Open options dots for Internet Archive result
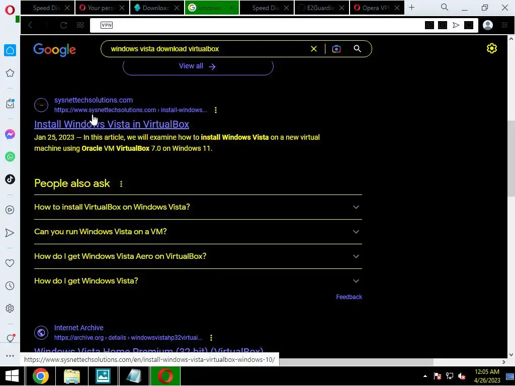 pyautogui.click(x=211, y=338)
